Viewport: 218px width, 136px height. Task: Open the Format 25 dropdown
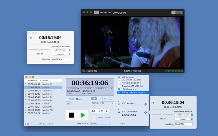pyautogui.click(x=107, y=103)
